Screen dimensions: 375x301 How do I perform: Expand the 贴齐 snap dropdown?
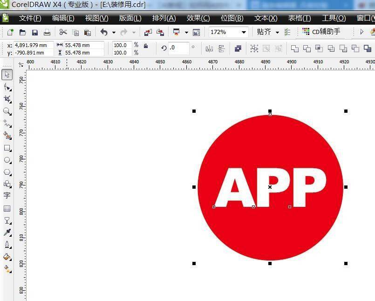pyautogui.click(x=277, y=32)
